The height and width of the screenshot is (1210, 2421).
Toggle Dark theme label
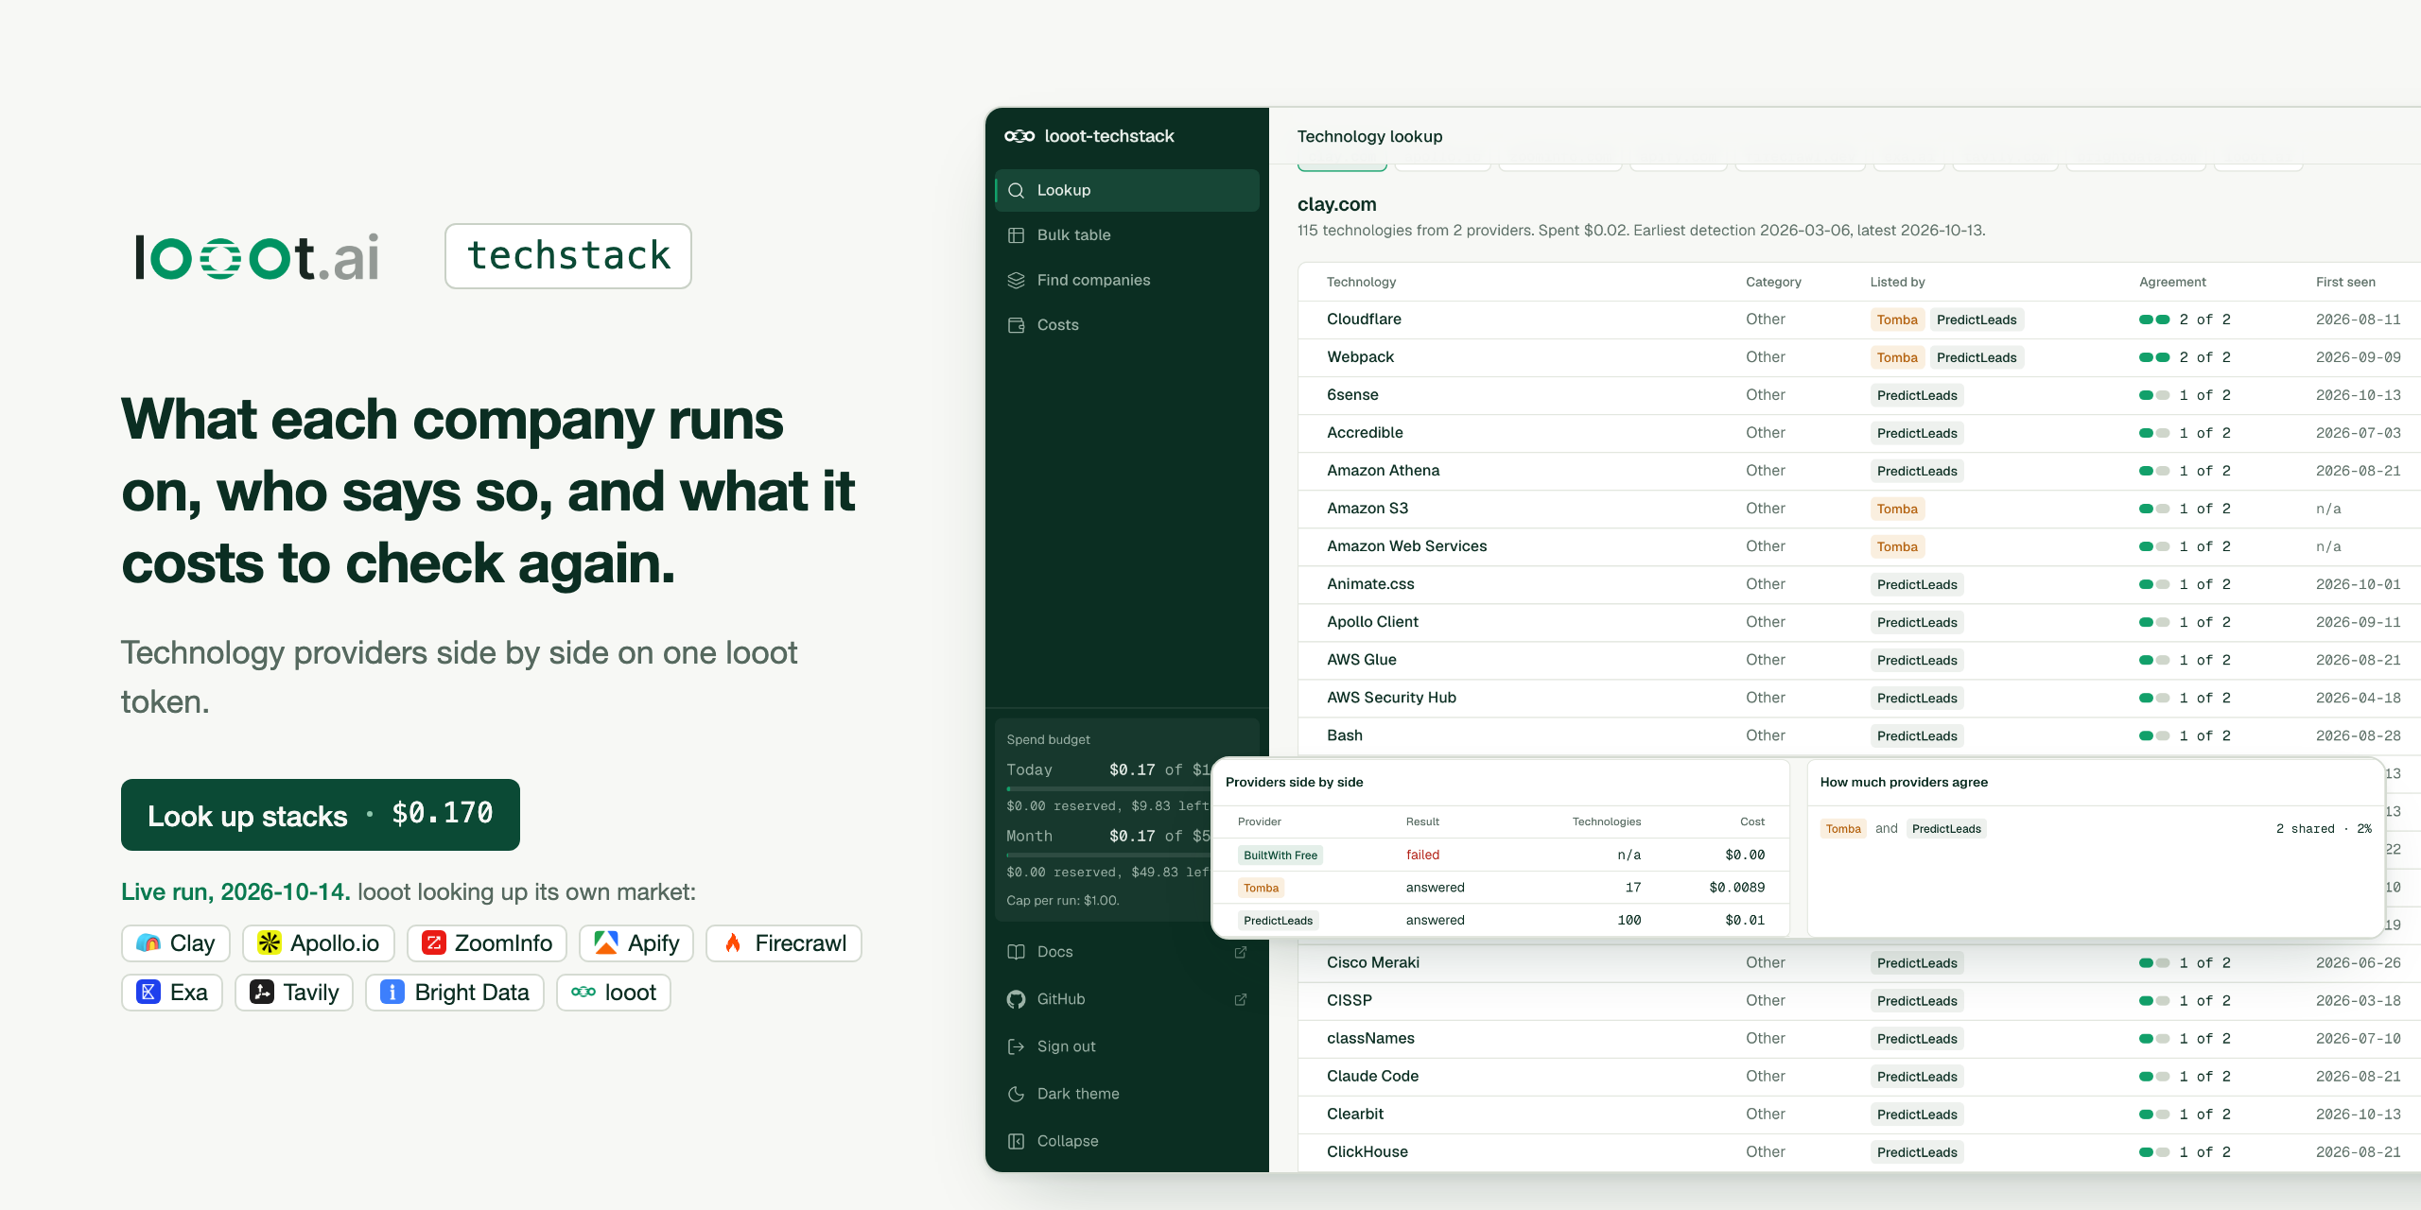(x=1078, y=1094)
